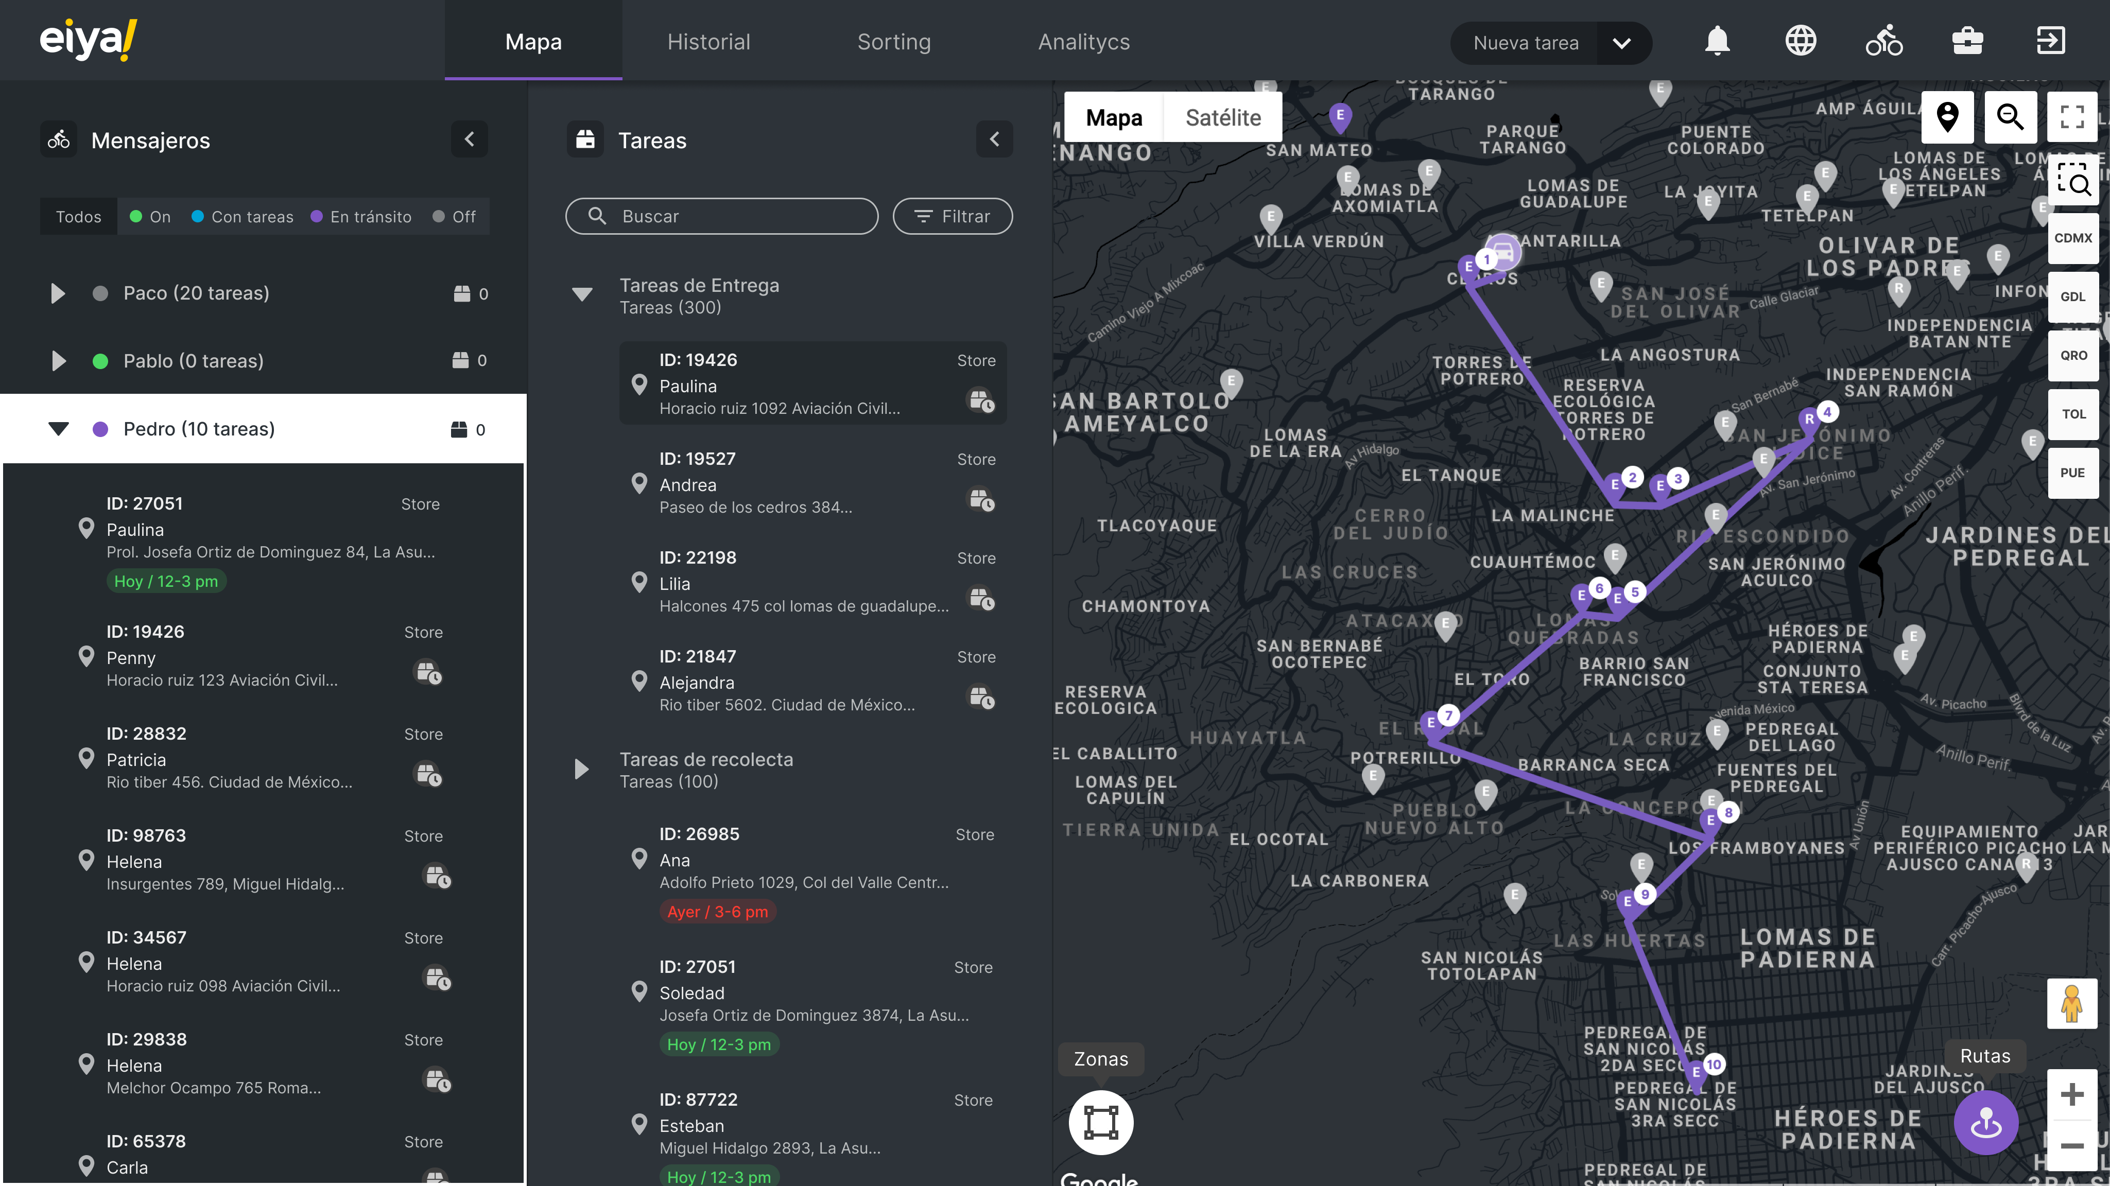Viewport: 2110px width, 1186px height.
Task: Collapse the Tareas panel
Action: (994, 139)
